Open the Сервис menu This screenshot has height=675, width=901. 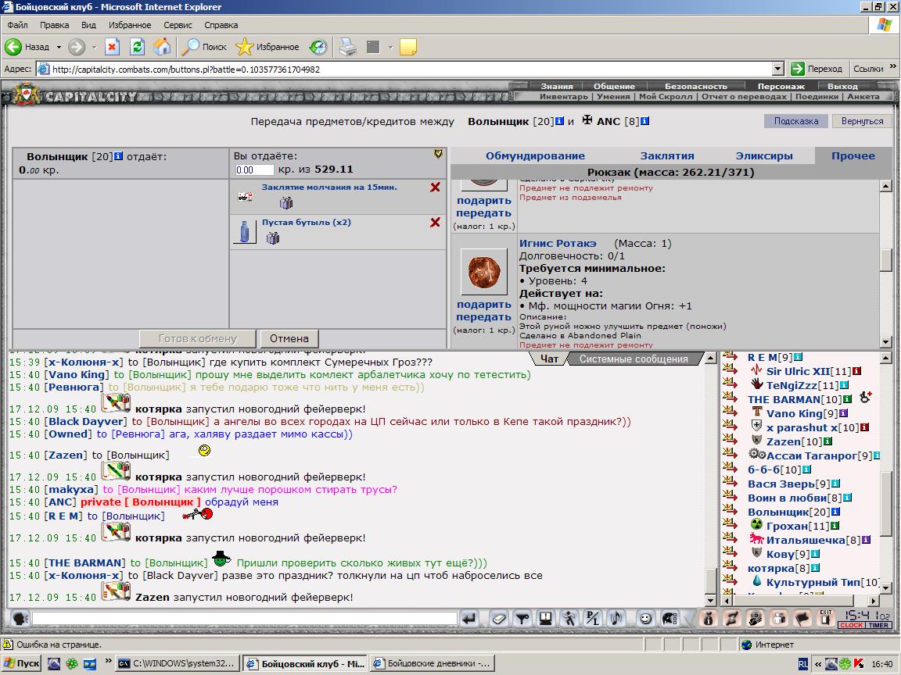tap(178, 25)
